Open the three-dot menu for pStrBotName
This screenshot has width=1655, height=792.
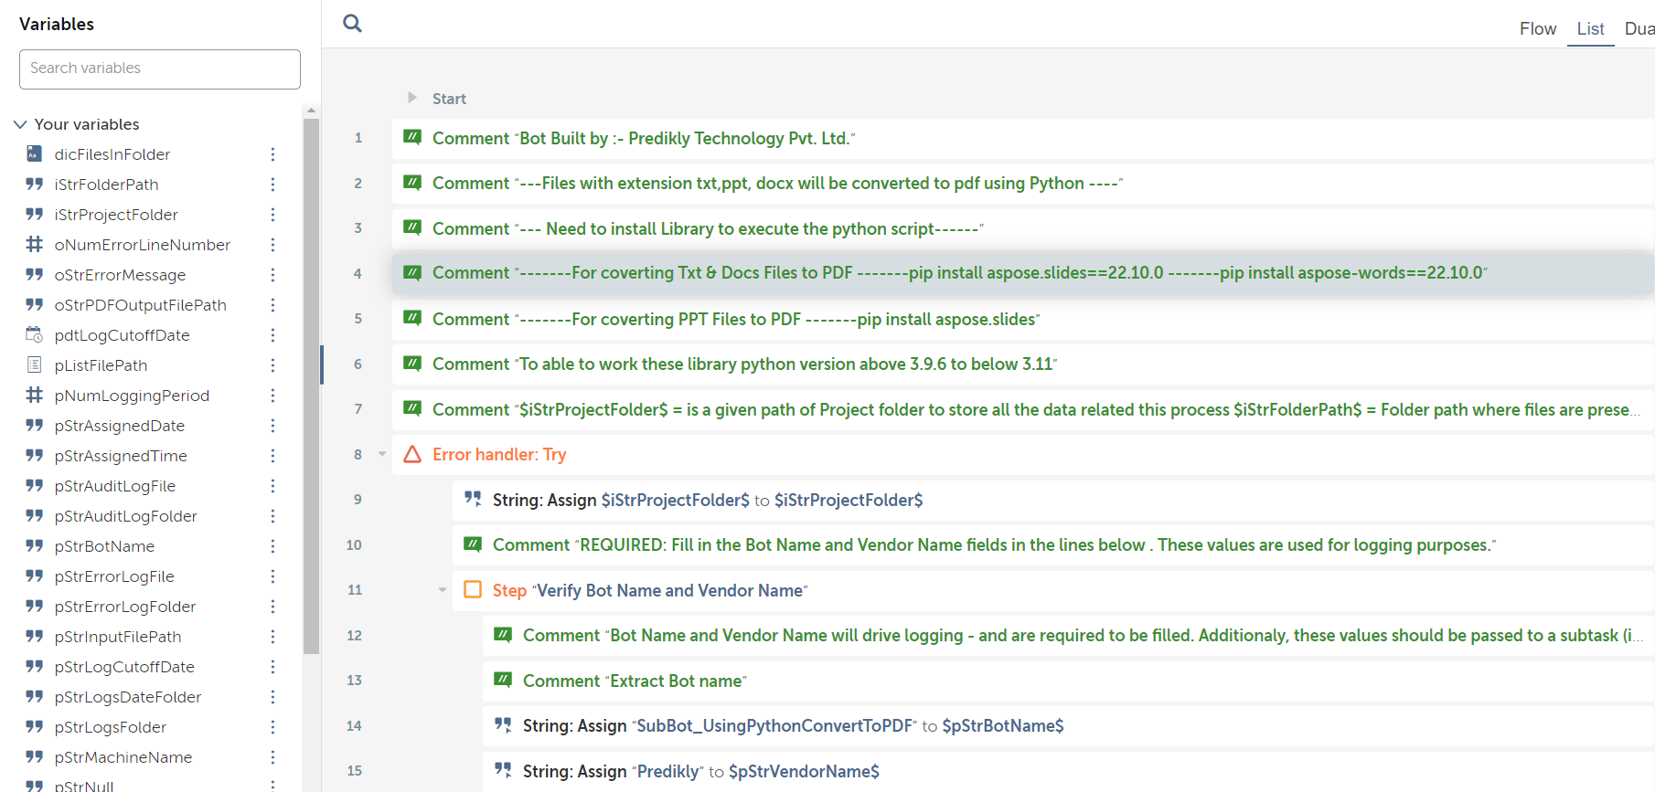pyautogui.click(x=272, y=546)
